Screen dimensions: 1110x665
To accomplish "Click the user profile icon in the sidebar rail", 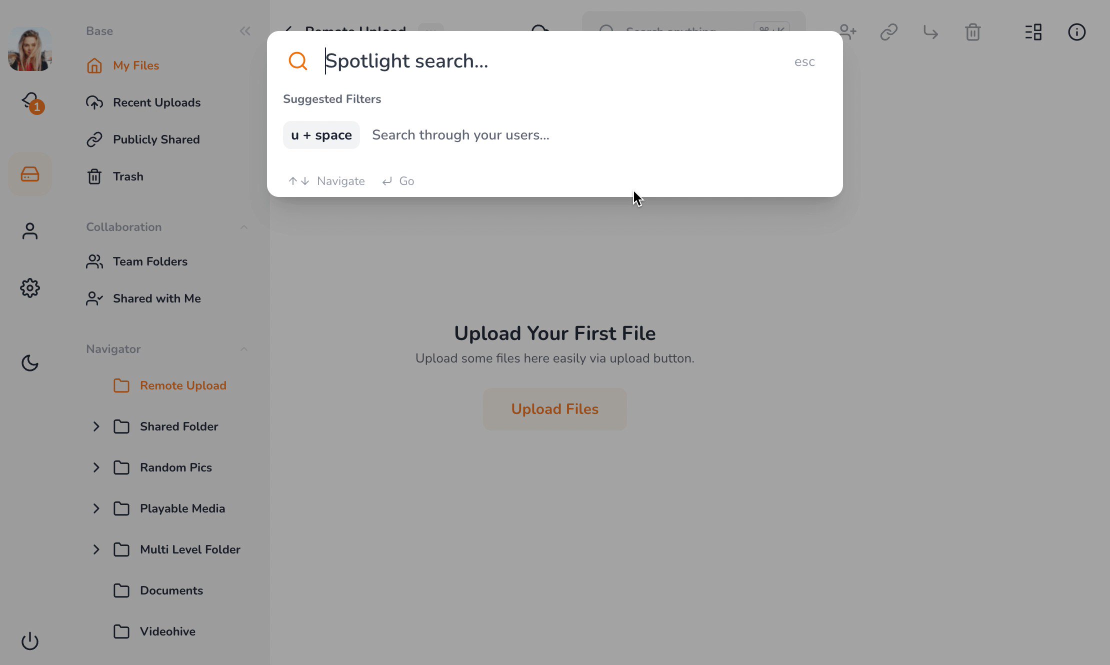I will pos(29,230).
